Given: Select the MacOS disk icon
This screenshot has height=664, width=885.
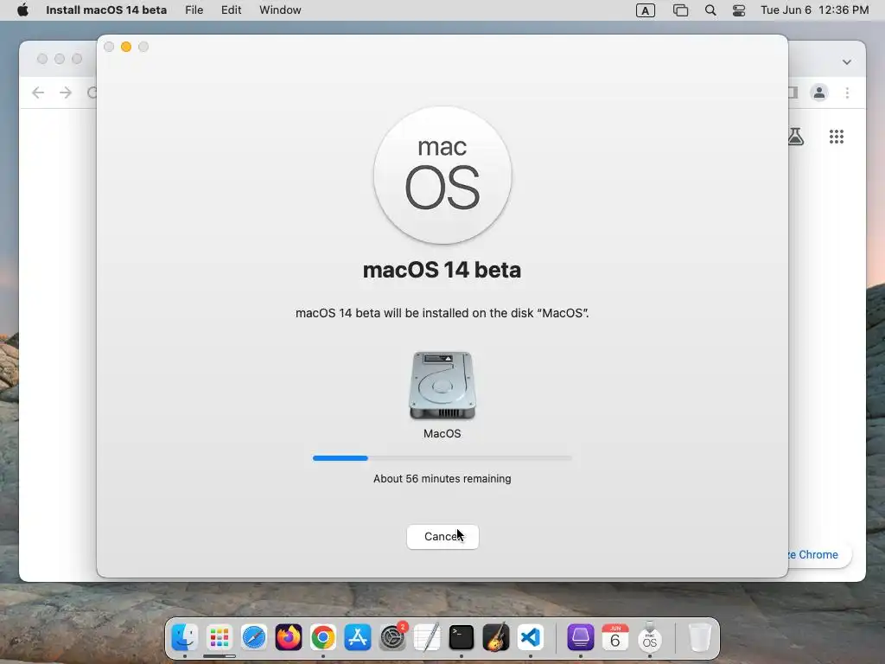Looking at the screenshot, I should [442, 385].
